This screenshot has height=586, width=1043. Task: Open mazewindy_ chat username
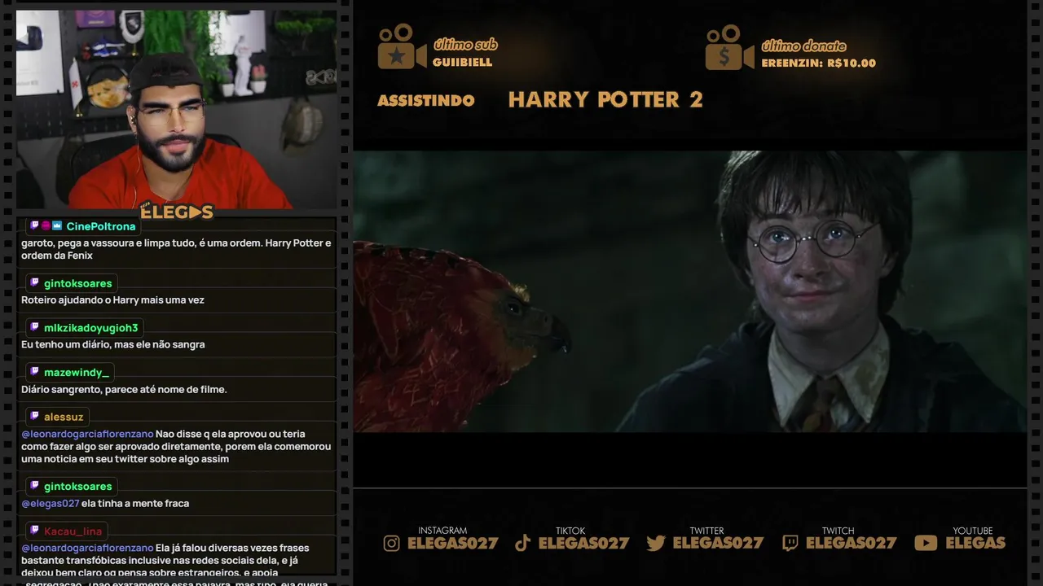coord(77,373)
